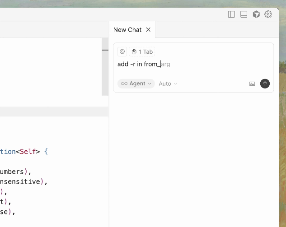This screenshot has height=227, width=286.
Task: Open the Auto model dropdown
Action: point(168,83)
